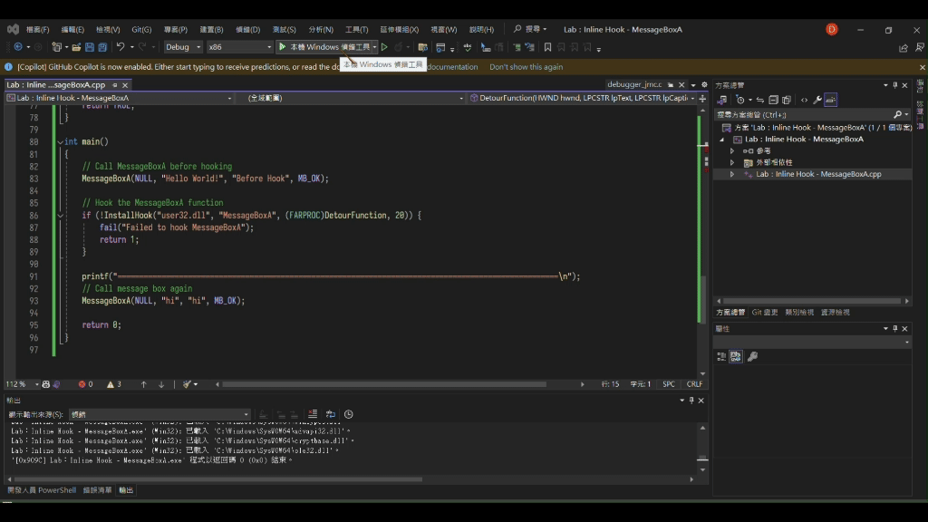This screenshot has width=928, height=522.
Task: Click view code icon in Solution Explorer
Action: click(x=805, y=100)
